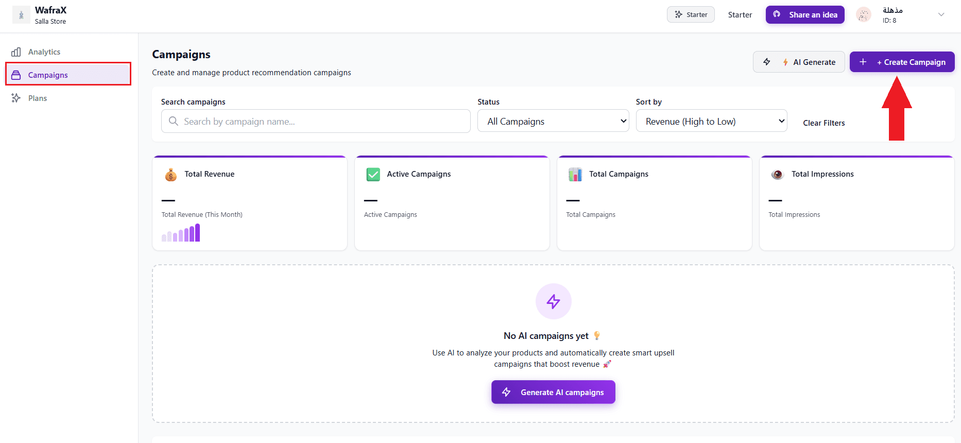961x443 pixels.
Task: Click the WafraX store logo icon
Action: tap(21, 15)
